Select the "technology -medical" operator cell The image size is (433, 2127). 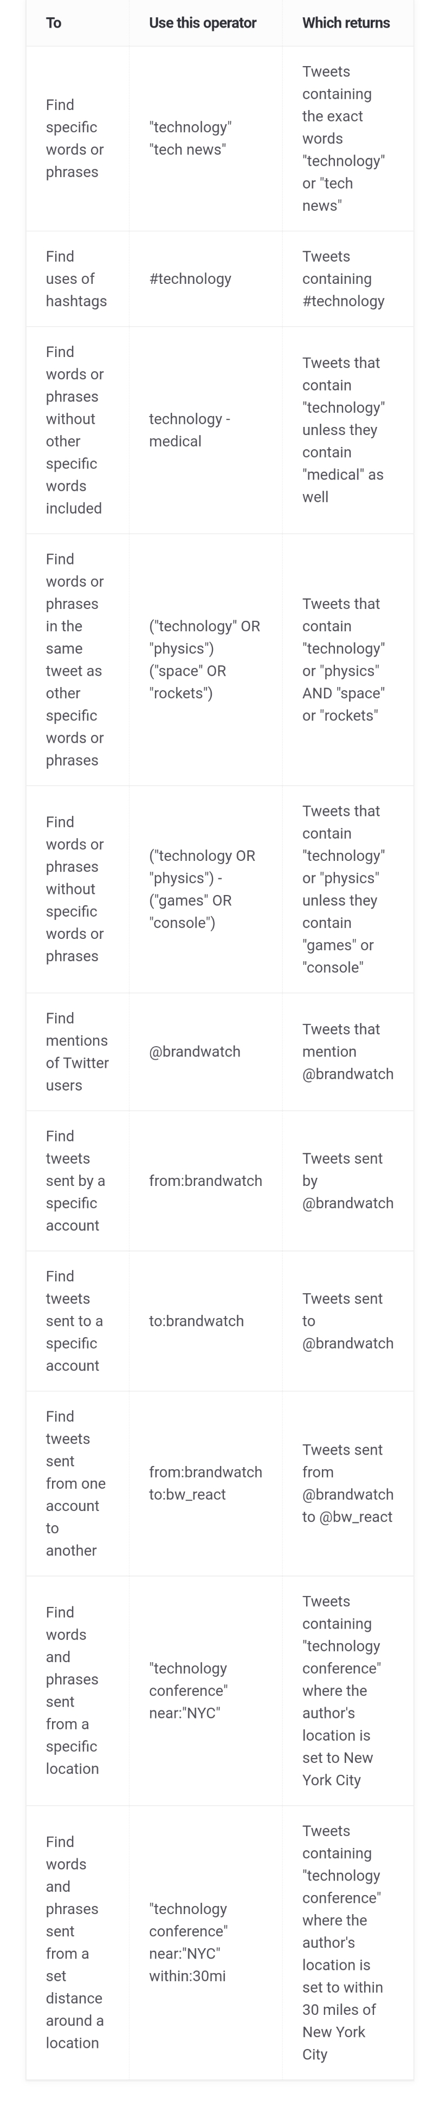point(189,430)
